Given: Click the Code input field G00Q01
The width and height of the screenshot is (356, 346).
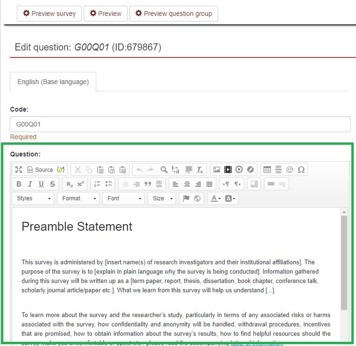Looking at the screenshot, I should (x=180, y=125).
